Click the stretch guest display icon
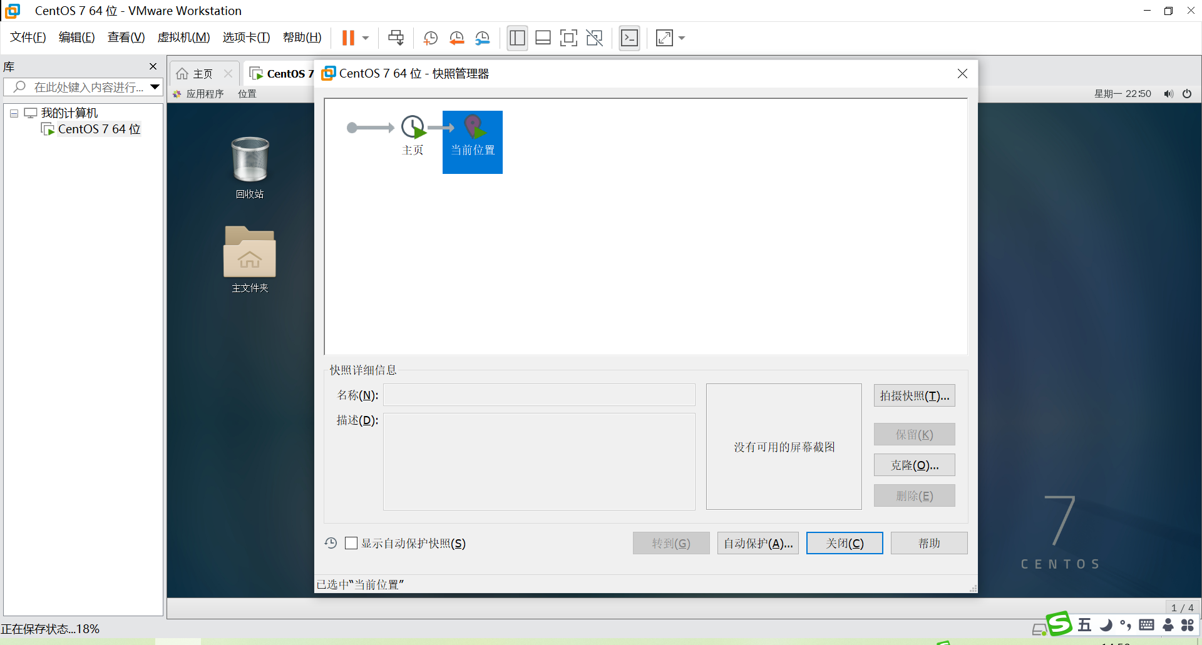This screenshot has width=1202, height=645. tap(664, 38)
